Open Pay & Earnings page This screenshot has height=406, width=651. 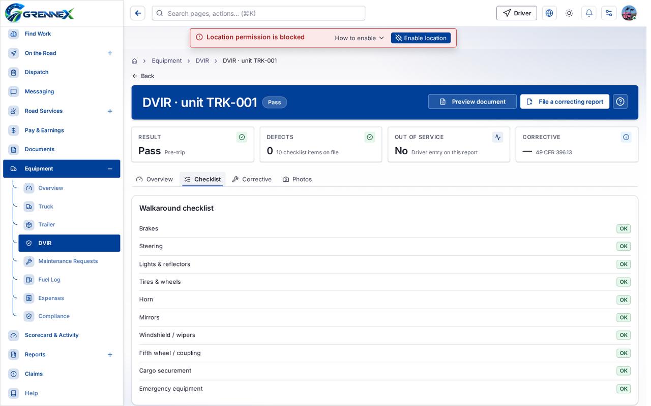click(x=62, y=130)
